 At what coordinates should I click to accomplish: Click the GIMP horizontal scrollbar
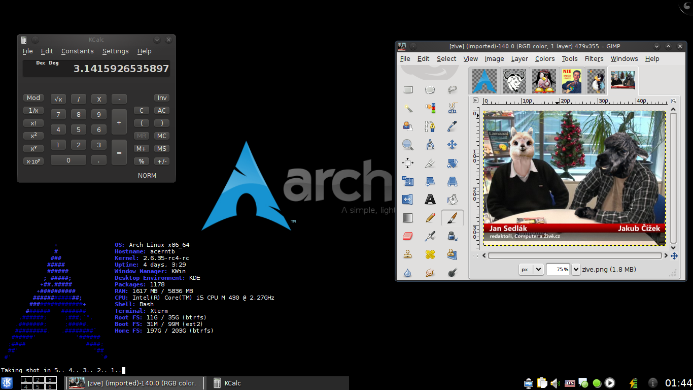click(x=575, y=256)
